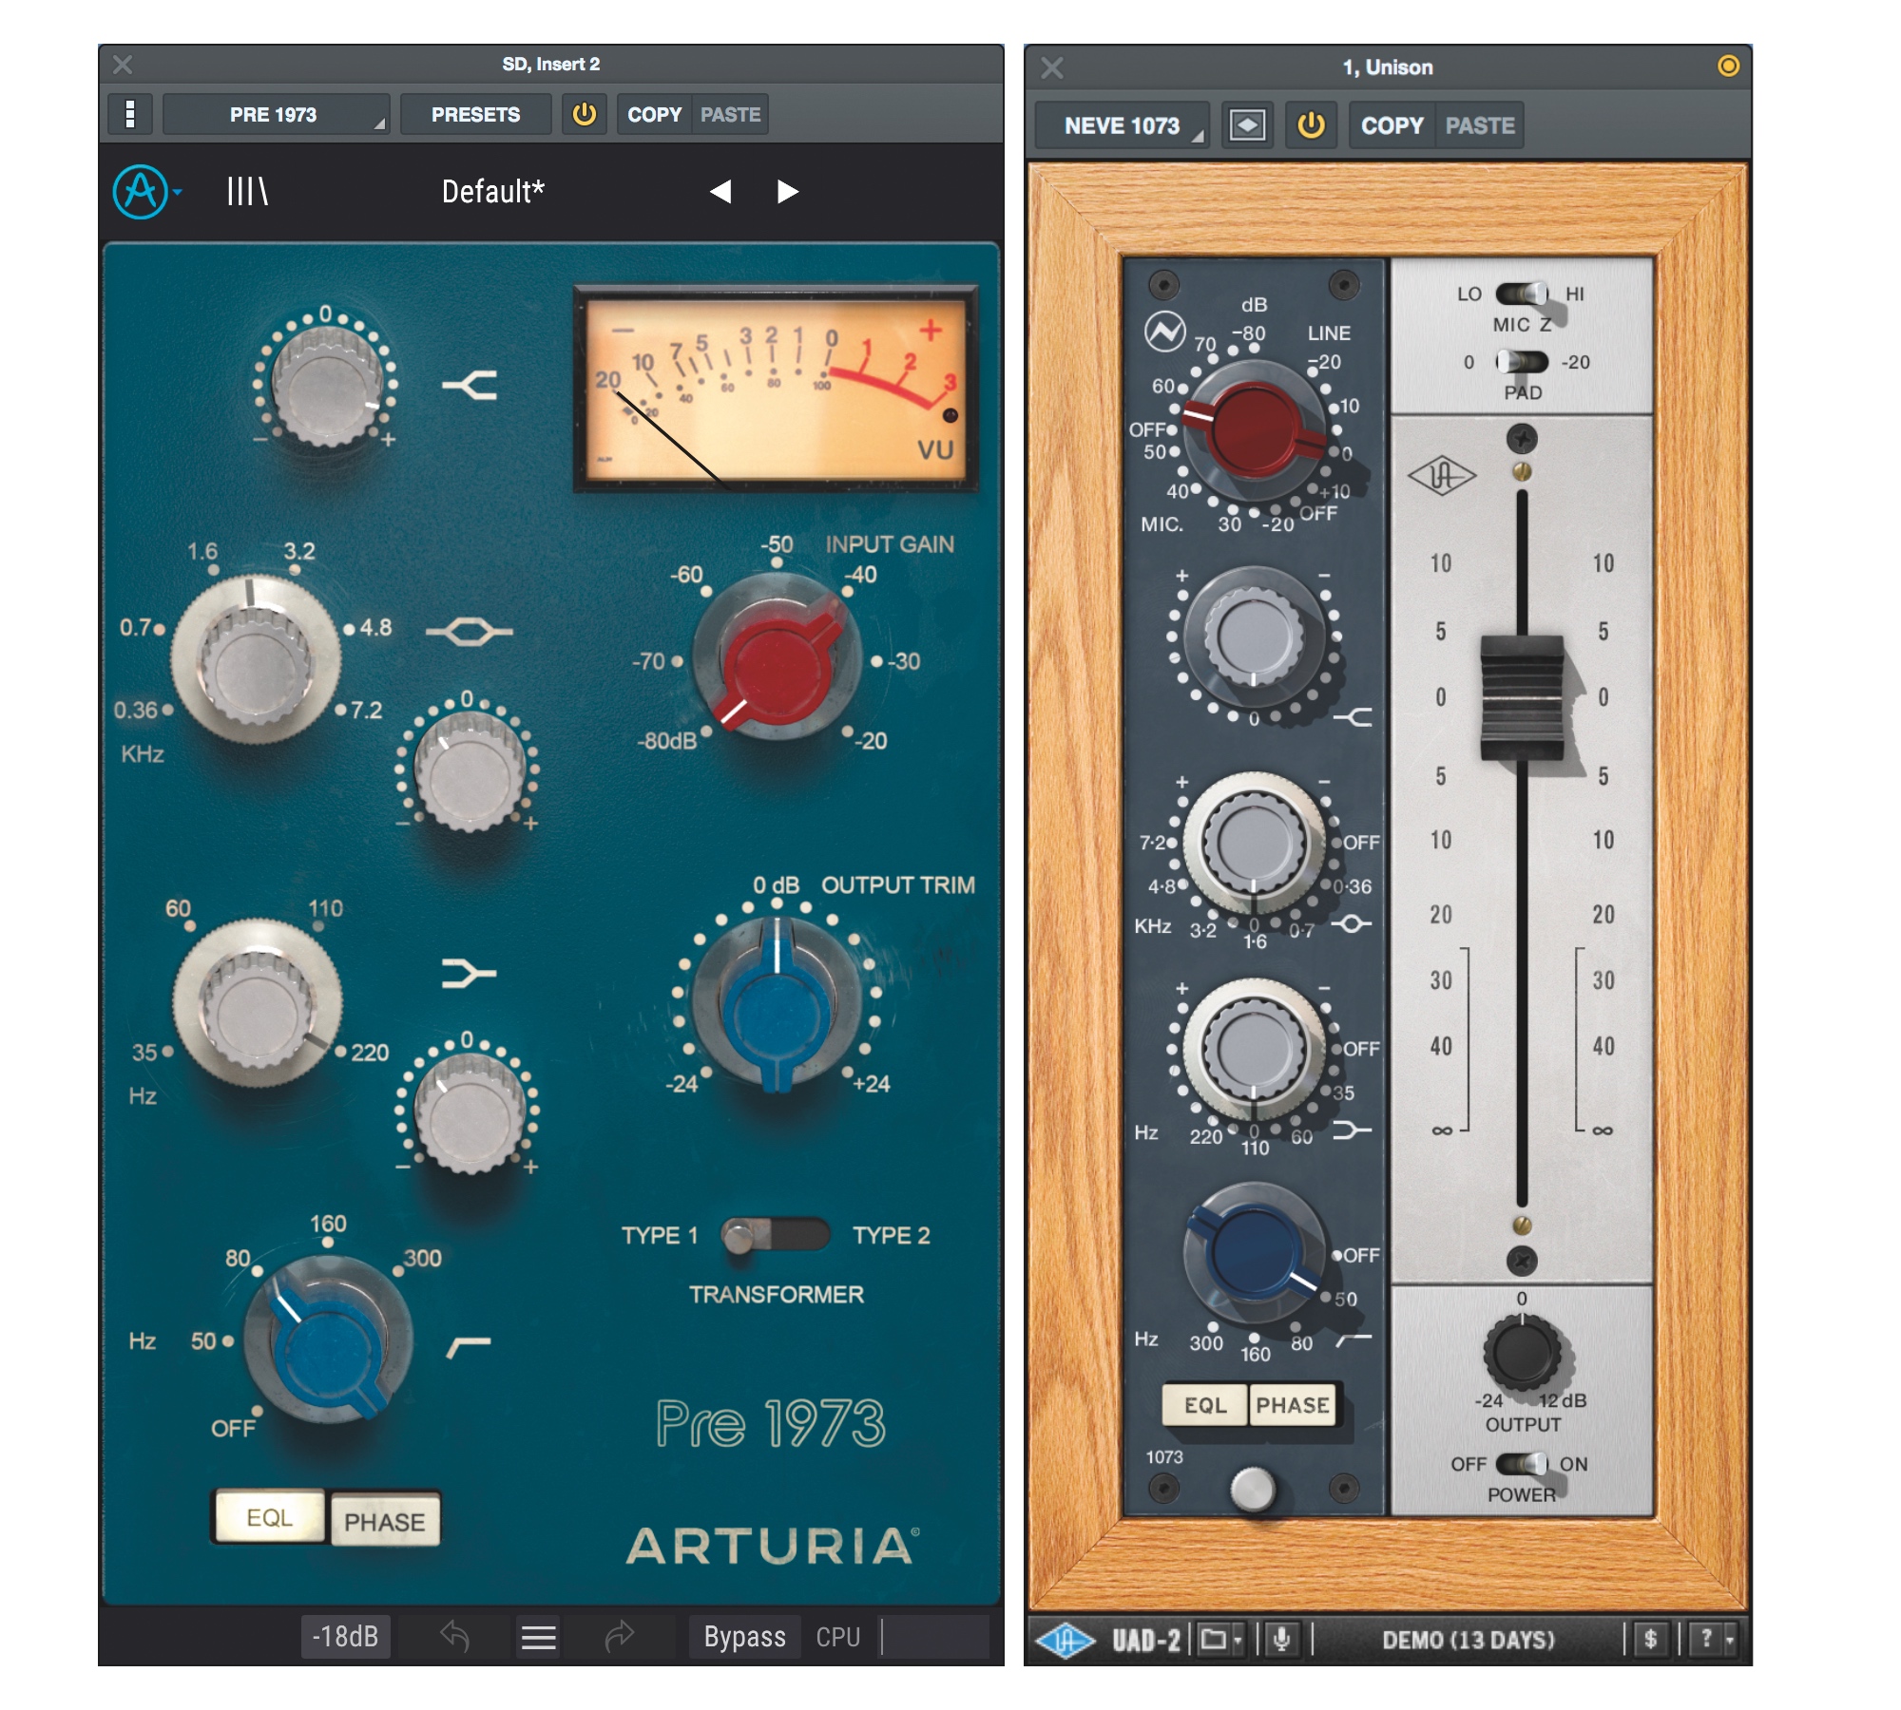1901x1710 pixels.
Task: Click the silver push button below 1073 label
Action: pyautogui.click(x=1253, y=1489)
